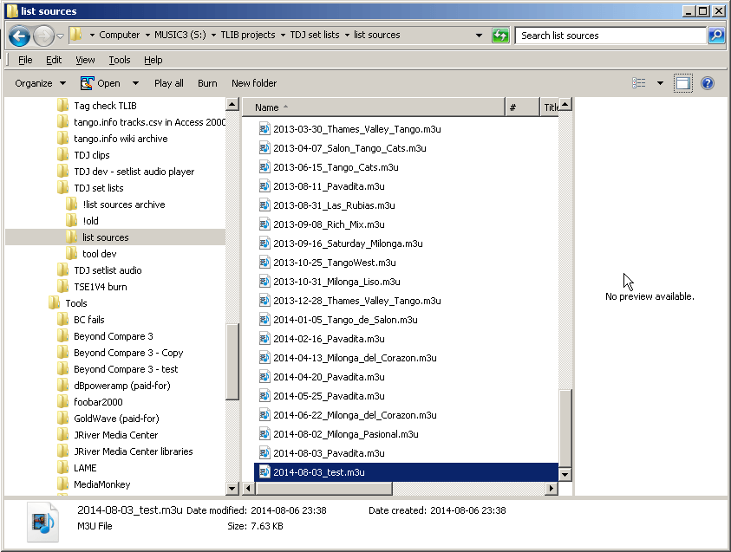The height and width of the screenshot is (552, 731).
Task: Toggle the preview pane button
Action: coord(683,83)
